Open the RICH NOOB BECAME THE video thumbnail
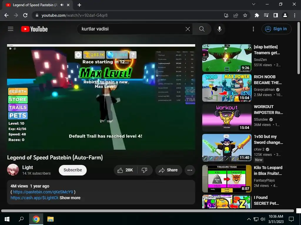Image resolution: width=301 pixels, height=225 pixels. coord(227,88)
